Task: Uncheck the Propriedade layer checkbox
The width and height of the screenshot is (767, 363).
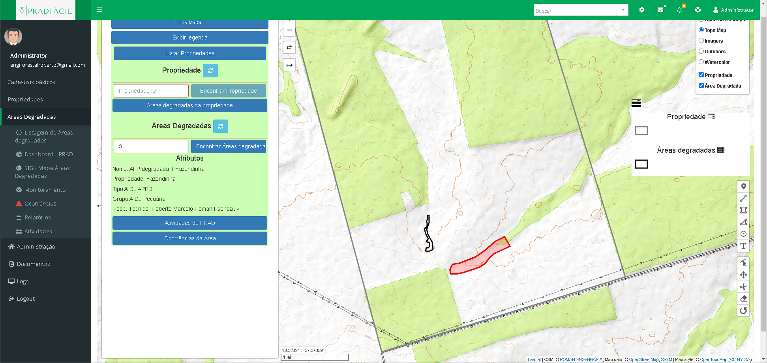Action: 701,75
